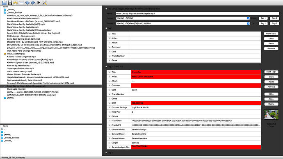Click the Date value 2023 cell
Screen dimensions: 283x159
[196, 90]
